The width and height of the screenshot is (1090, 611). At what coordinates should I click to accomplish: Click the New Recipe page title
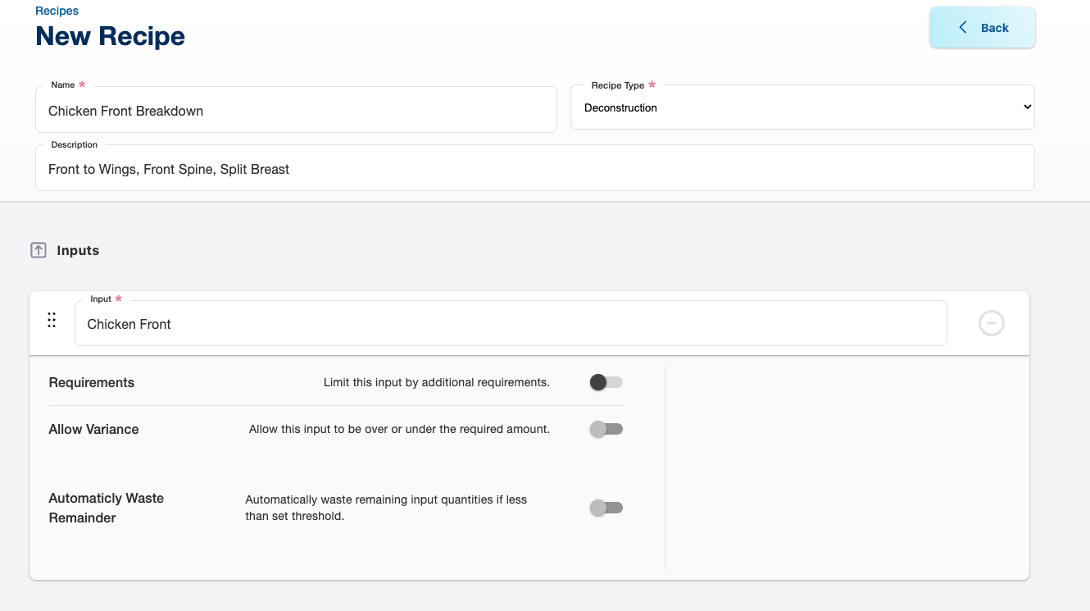(x=111, y=37)
